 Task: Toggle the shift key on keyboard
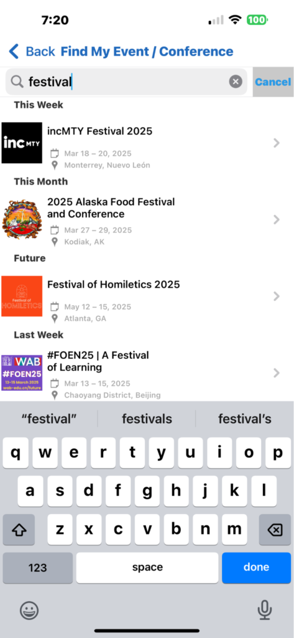[19, 530]
